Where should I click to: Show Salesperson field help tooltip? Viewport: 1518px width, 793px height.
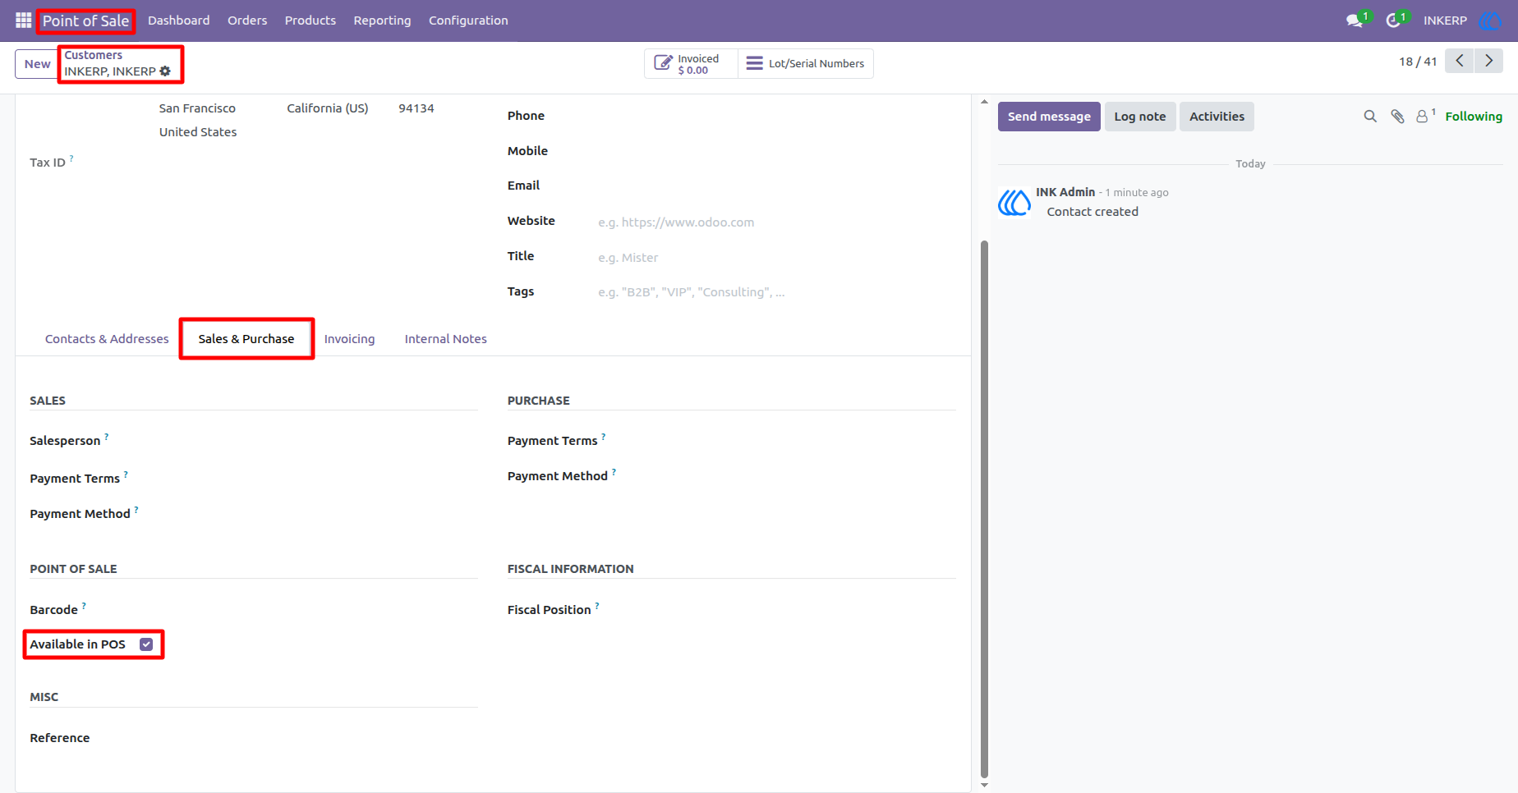point(107,437)
